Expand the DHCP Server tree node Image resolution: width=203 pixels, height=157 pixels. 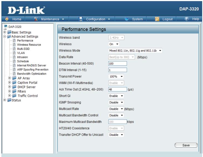tap(9, 87)
